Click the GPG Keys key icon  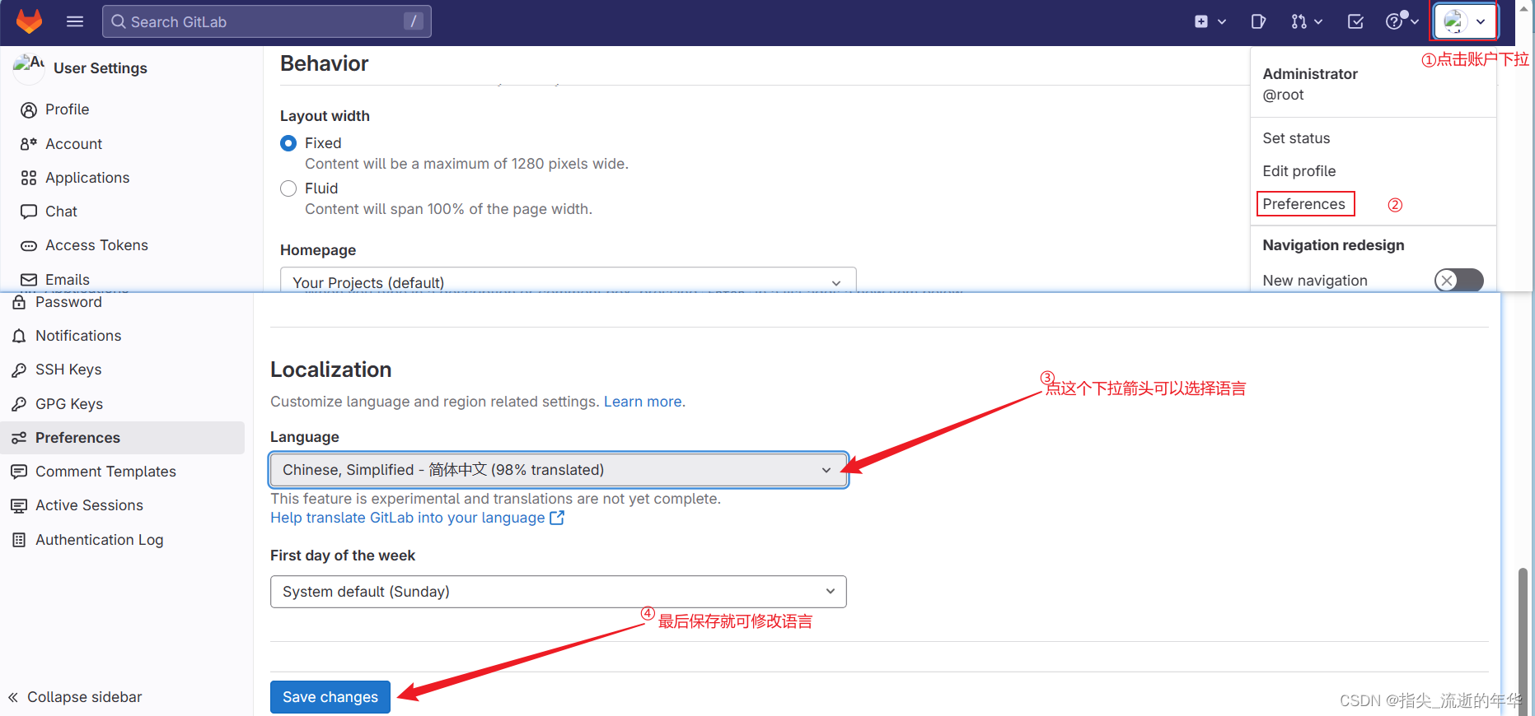point(19,404)
